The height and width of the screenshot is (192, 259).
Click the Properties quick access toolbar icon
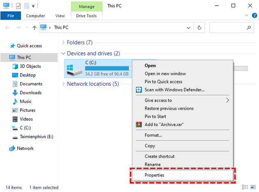[x=18, y=6]
